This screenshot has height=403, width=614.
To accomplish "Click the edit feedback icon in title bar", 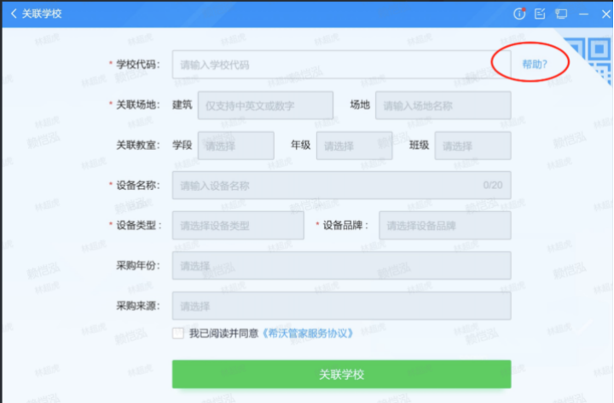I will (540, 14).
